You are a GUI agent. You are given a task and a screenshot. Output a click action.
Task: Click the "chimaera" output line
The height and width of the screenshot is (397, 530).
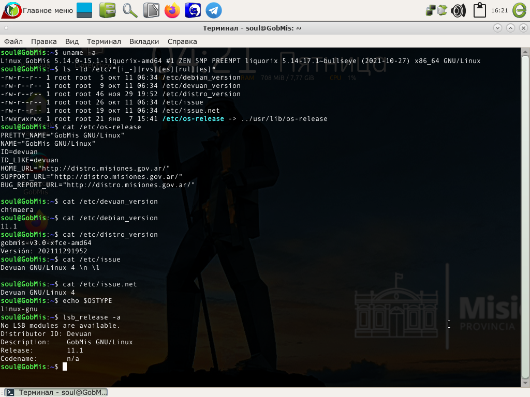tap(17, 210)
